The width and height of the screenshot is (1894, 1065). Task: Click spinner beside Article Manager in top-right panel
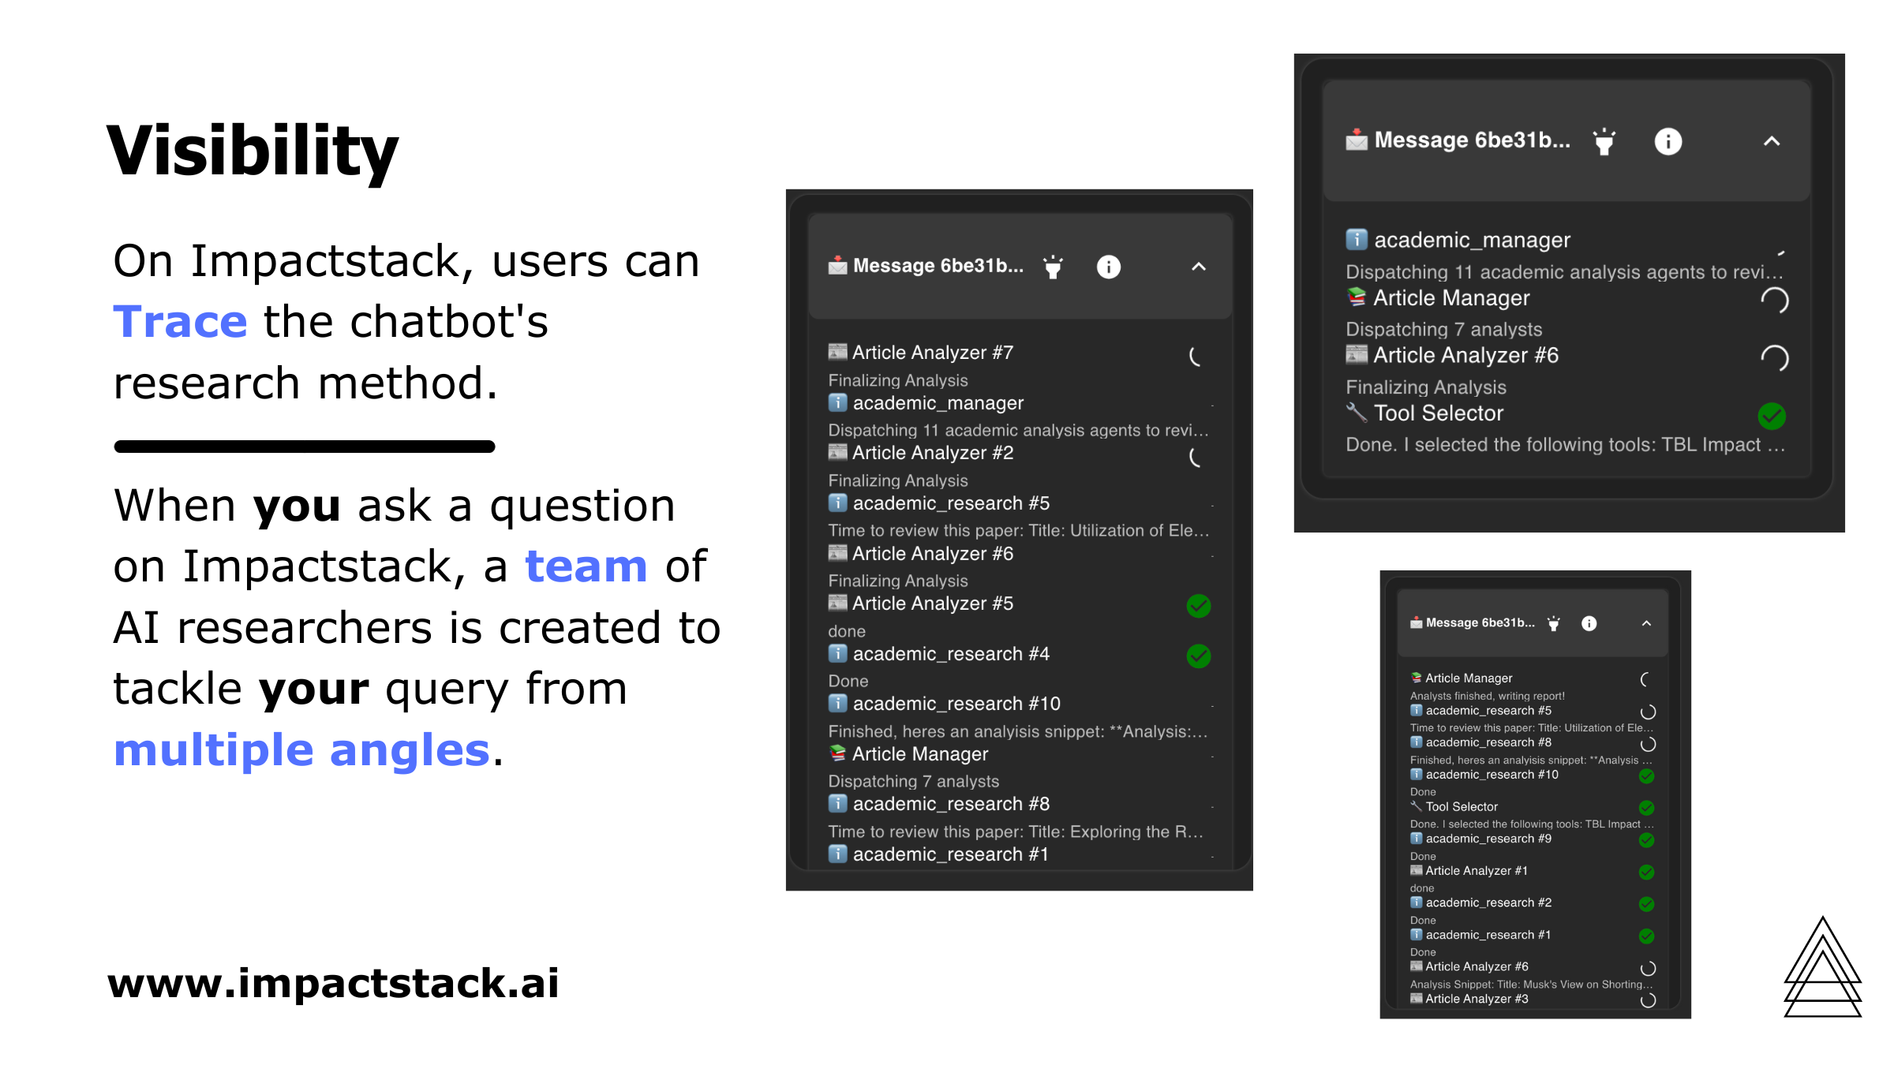click(1774, 301)
